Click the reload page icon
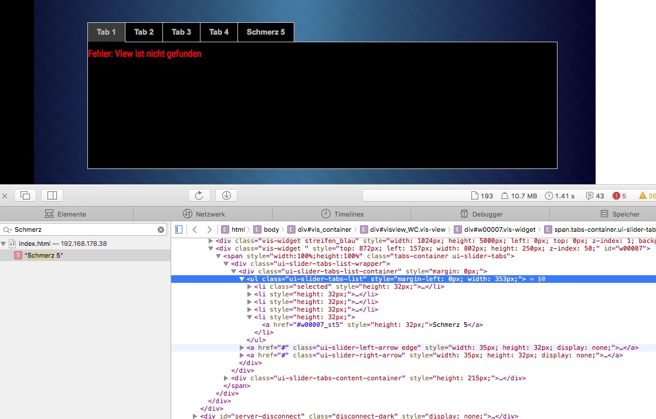 click(199, 195)
